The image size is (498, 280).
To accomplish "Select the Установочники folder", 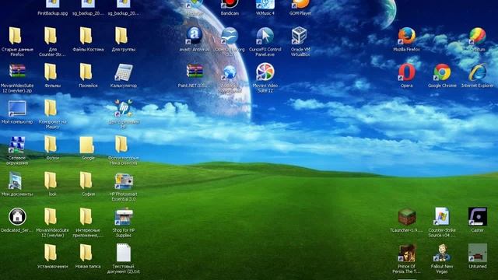I will (x=51, y=253).
